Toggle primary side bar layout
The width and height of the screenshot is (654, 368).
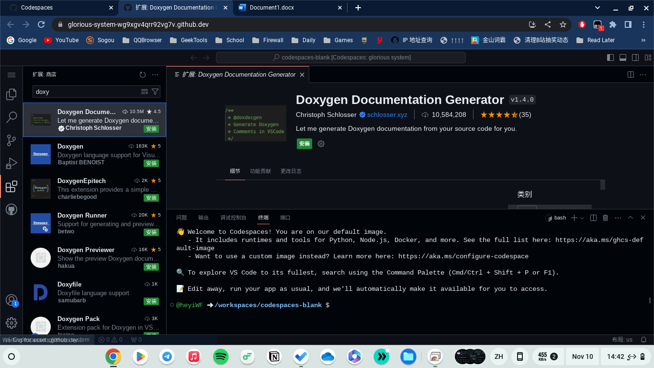tap(610, 57)
